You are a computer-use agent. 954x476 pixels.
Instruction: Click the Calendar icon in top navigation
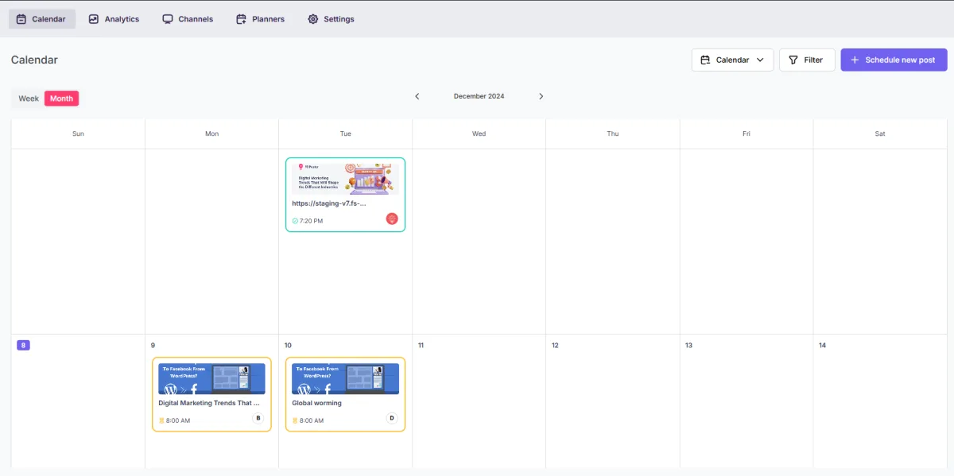21,19
